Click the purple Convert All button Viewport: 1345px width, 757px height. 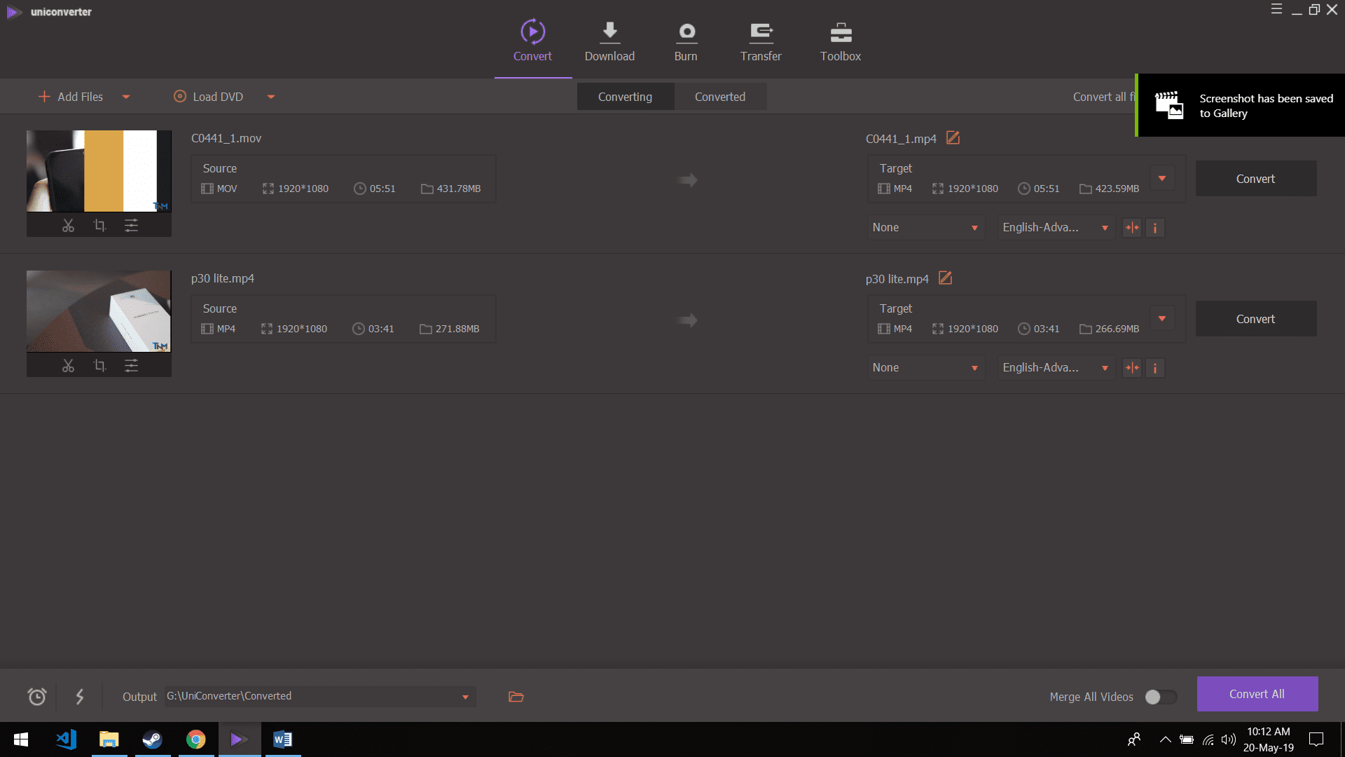click(1257, 694)
